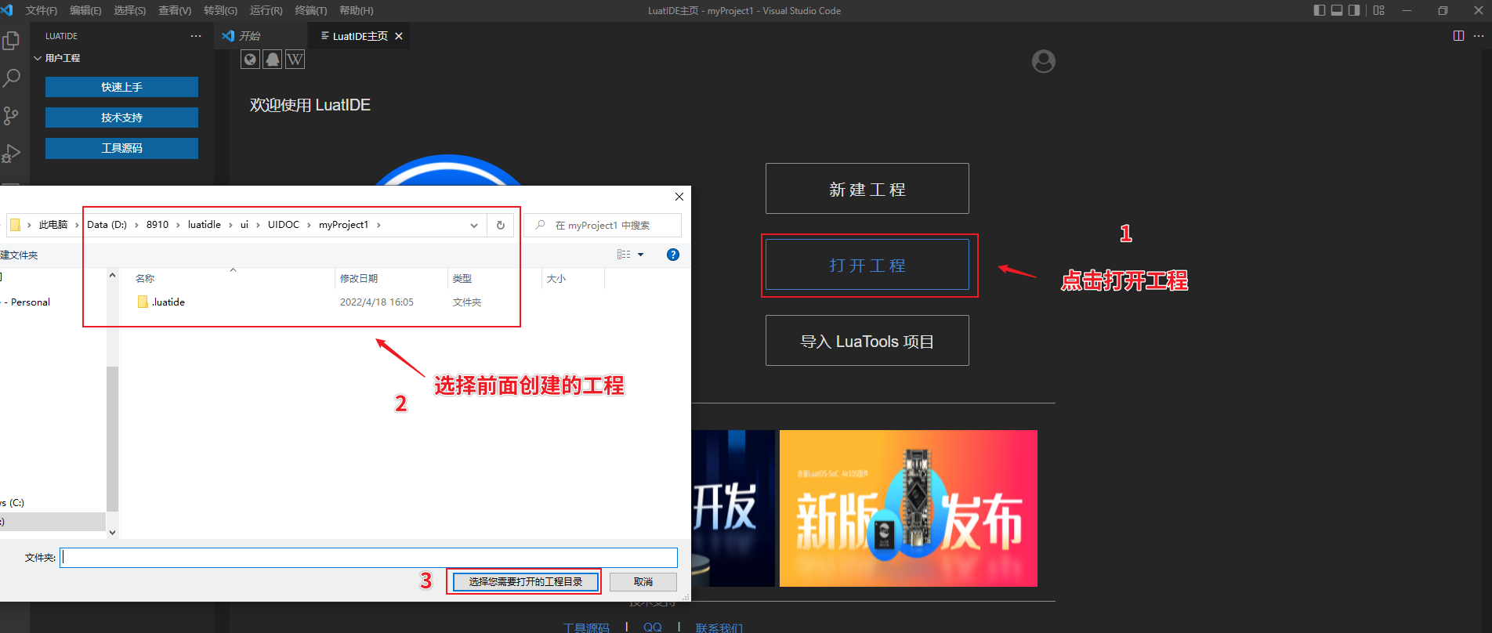The height and width of the screenshot is (633, 1492).
Task: Expand chevron after Data (D:) in path
Action: (136, 225)
